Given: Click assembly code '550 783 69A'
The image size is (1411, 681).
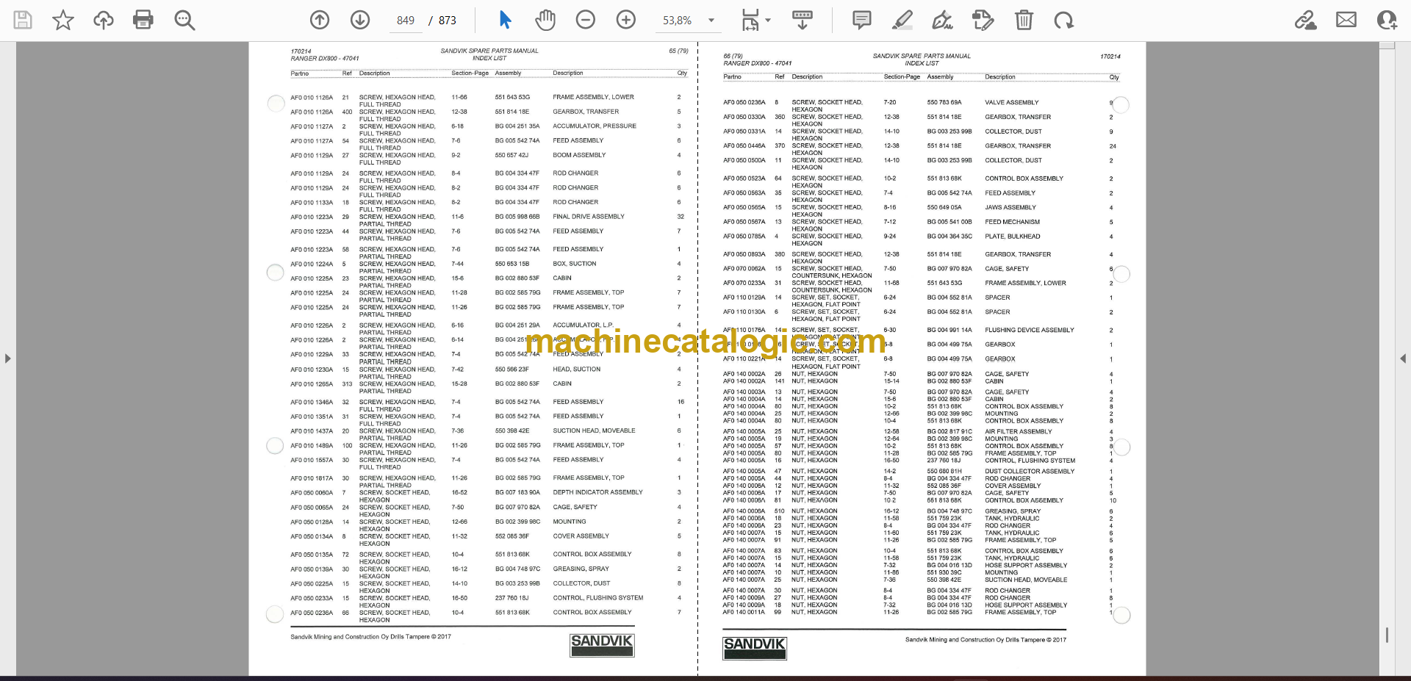Looking at the screenshot, I should point(944,102).
